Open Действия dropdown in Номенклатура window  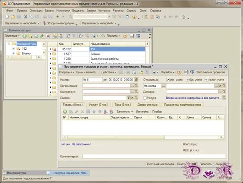click(x=12, y=36)
